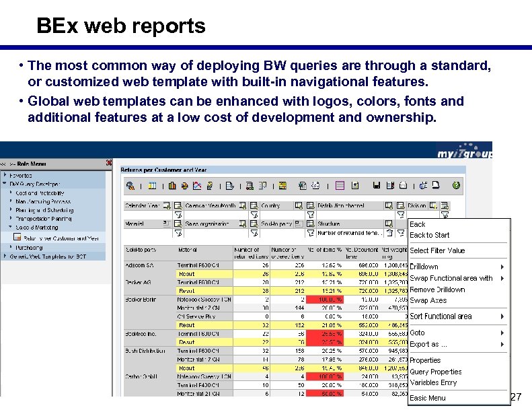
Task: Open Cost and Profitability tree item
Action: tap(40, 193)
